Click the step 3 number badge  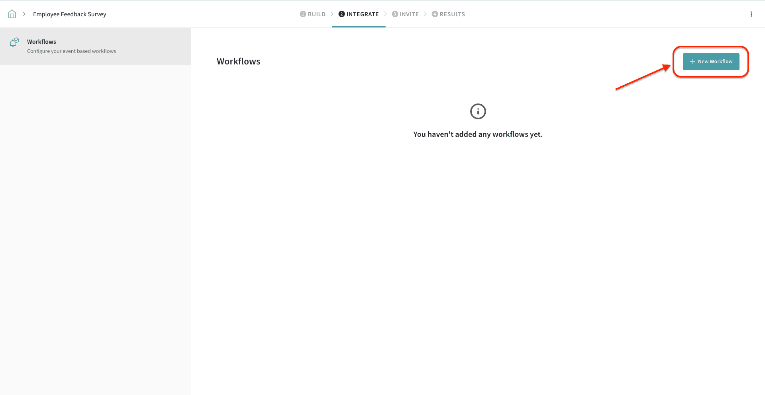coord(395,14)
